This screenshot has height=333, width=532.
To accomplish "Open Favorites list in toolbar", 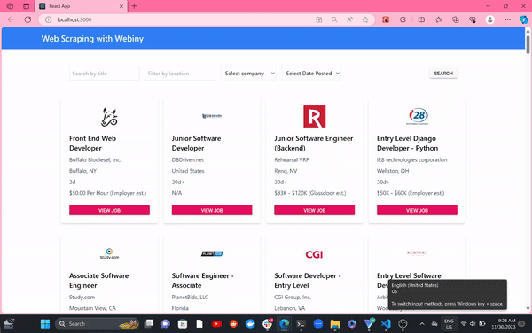I will (x=438, y=19).
